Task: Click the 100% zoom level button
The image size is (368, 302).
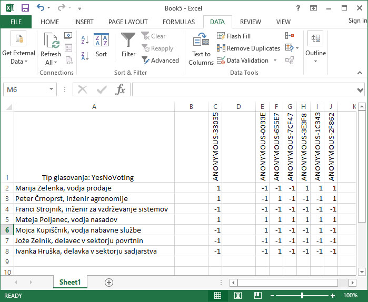Action: 351,296
